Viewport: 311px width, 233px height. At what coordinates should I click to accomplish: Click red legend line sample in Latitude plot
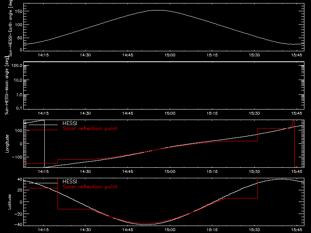pyautogui.click(x=43, y=188)
